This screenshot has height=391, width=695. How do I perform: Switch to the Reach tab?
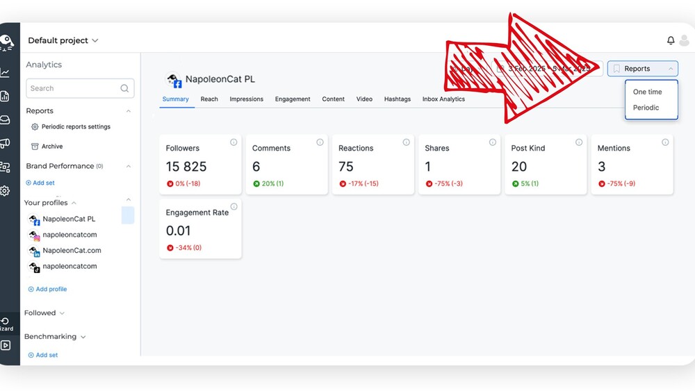(209, 99)
